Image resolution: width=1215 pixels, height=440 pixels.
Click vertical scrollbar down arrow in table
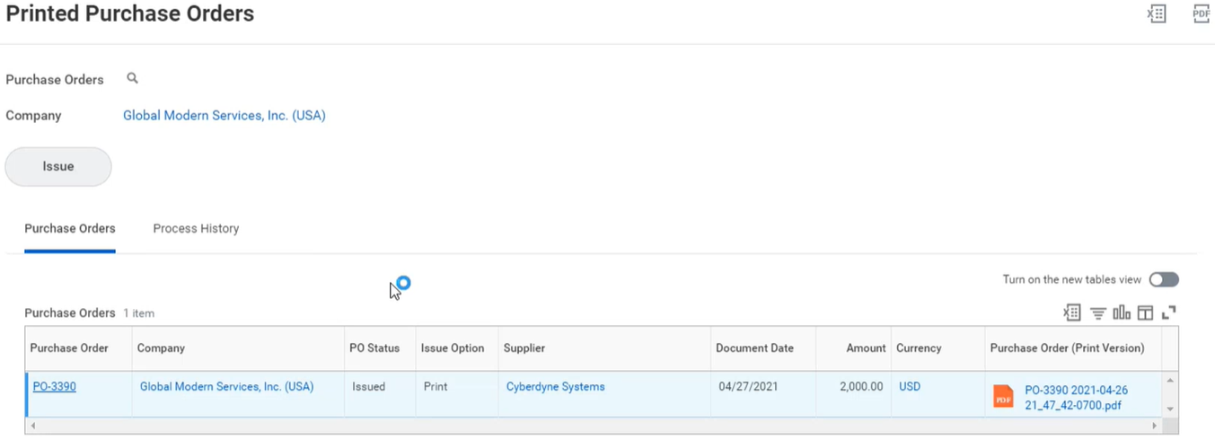1170,409
